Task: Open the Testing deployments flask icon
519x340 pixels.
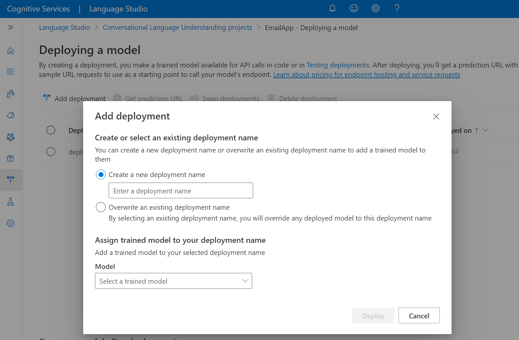Action: click(10, 202)
